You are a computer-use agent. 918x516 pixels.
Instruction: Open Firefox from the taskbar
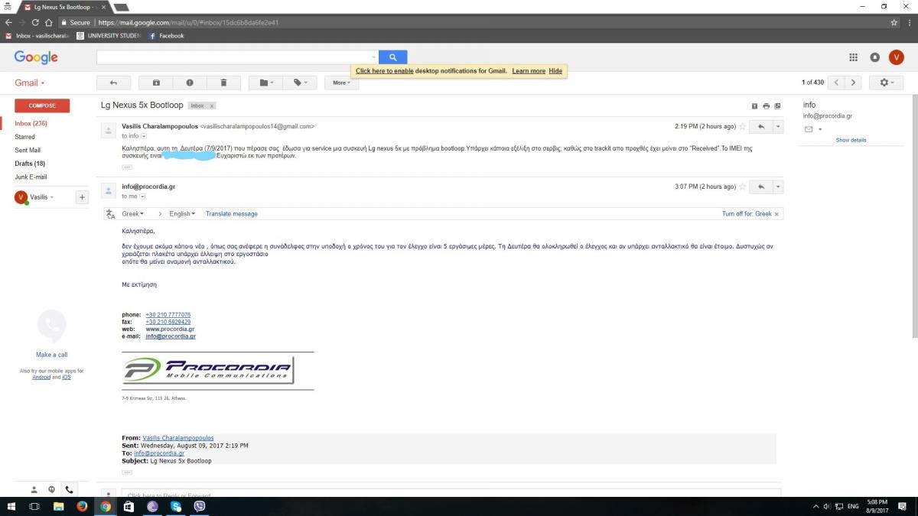82,506
